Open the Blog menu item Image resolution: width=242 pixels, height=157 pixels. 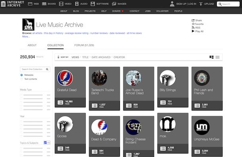[76, 11]
